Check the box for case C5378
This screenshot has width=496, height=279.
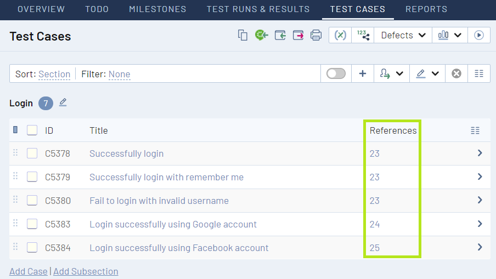[32, 153]
